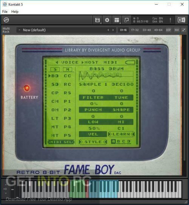Screen dimensions: 189x205
Task: Click the rack vertical scrollbar
Action: click(184, 110)
